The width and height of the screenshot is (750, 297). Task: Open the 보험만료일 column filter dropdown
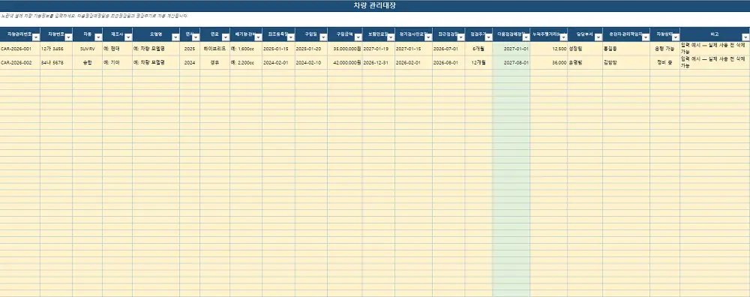point(391,37)
